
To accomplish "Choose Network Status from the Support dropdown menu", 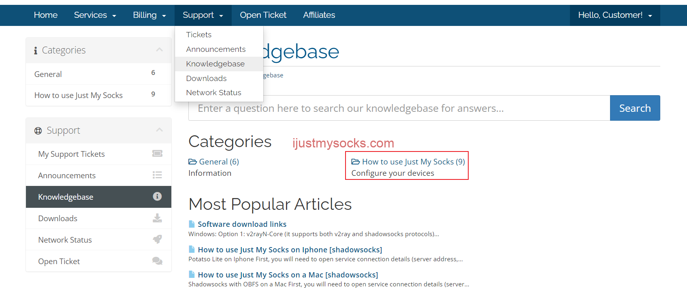I will pos(219,93).
